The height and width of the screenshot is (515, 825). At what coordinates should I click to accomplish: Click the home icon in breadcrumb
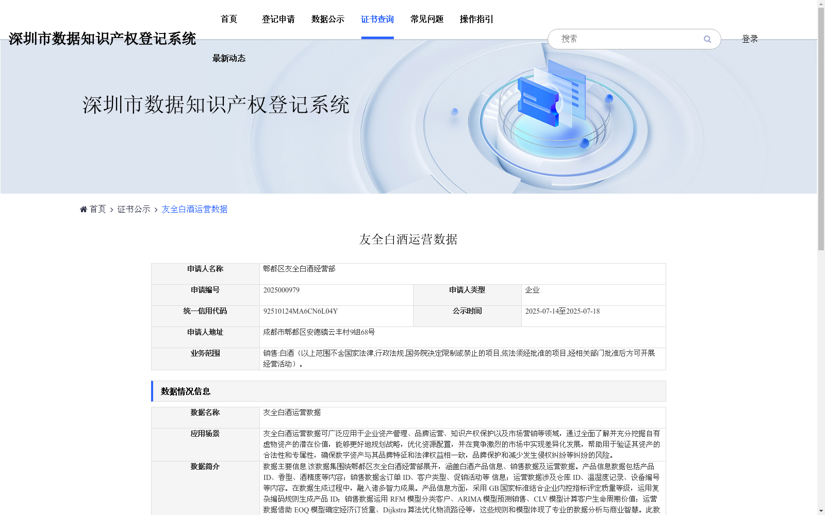84,209
